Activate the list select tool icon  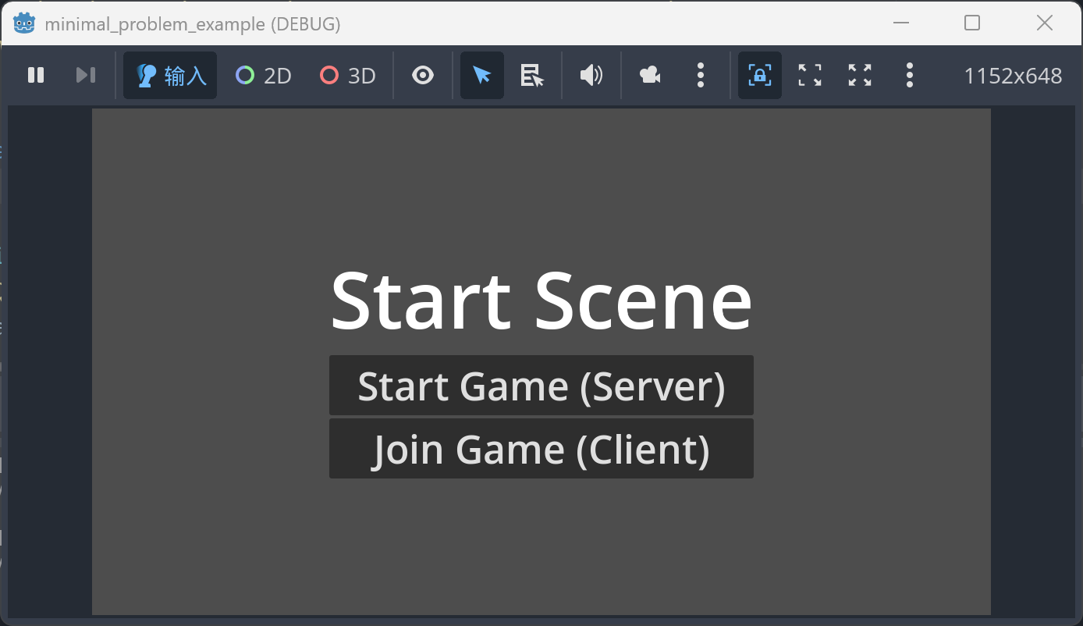(532, 75)
